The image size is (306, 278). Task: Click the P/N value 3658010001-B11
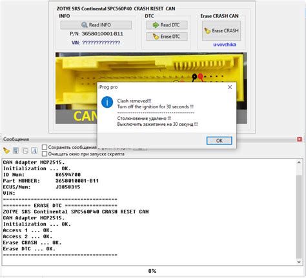coord(103,34)
